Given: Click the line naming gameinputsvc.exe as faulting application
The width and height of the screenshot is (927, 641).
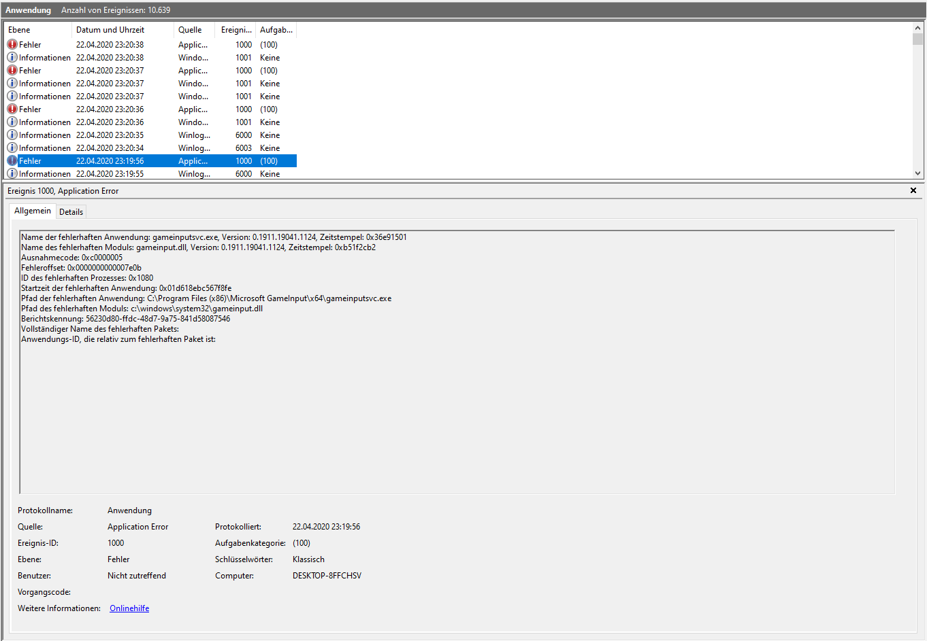Looking at the screenshot, I should point(214,237).
